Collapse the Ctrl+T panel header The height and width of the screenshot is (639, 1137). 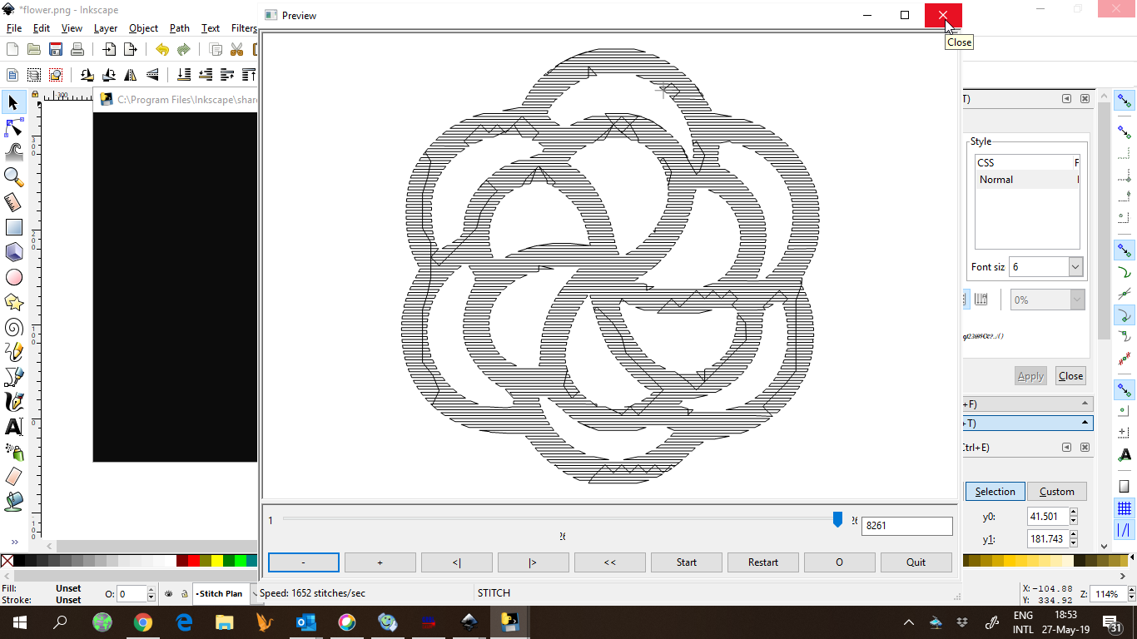click(1085, 423)
